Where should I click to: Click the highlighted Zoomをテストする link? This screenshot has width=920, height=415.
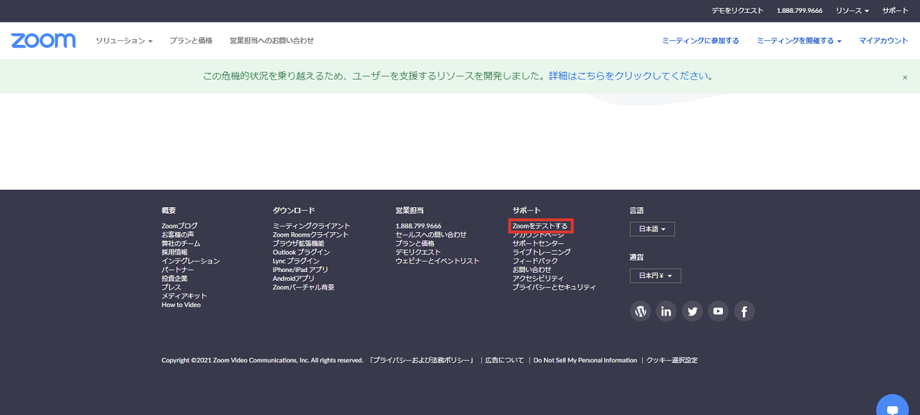(x=541, y=225)
